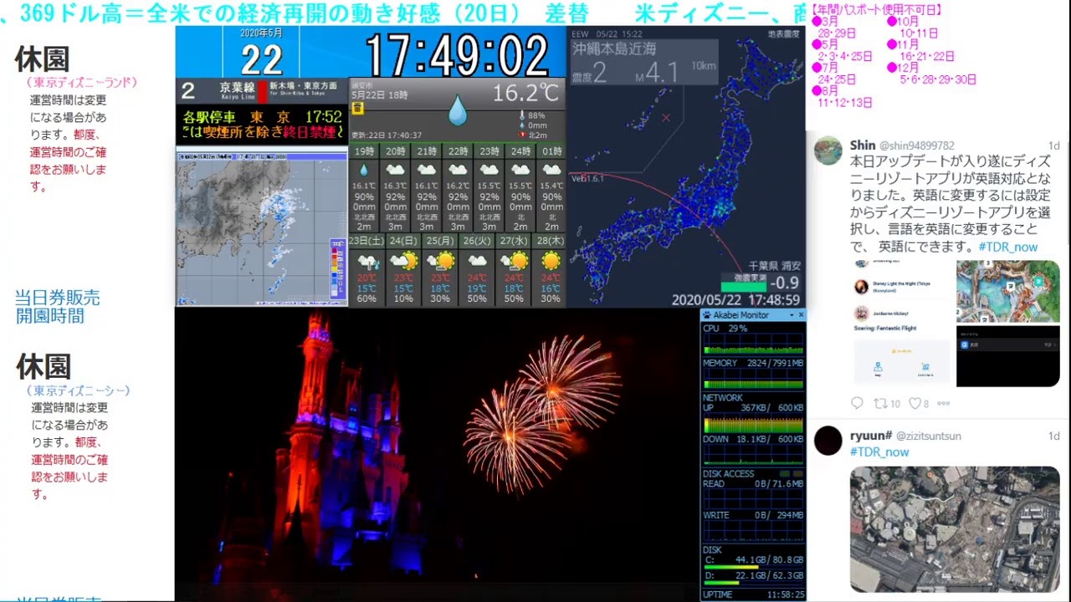Click the sun-cloud icon for 25日(月)
Viewport: 1071px width, 602px height.
(440, 262)
